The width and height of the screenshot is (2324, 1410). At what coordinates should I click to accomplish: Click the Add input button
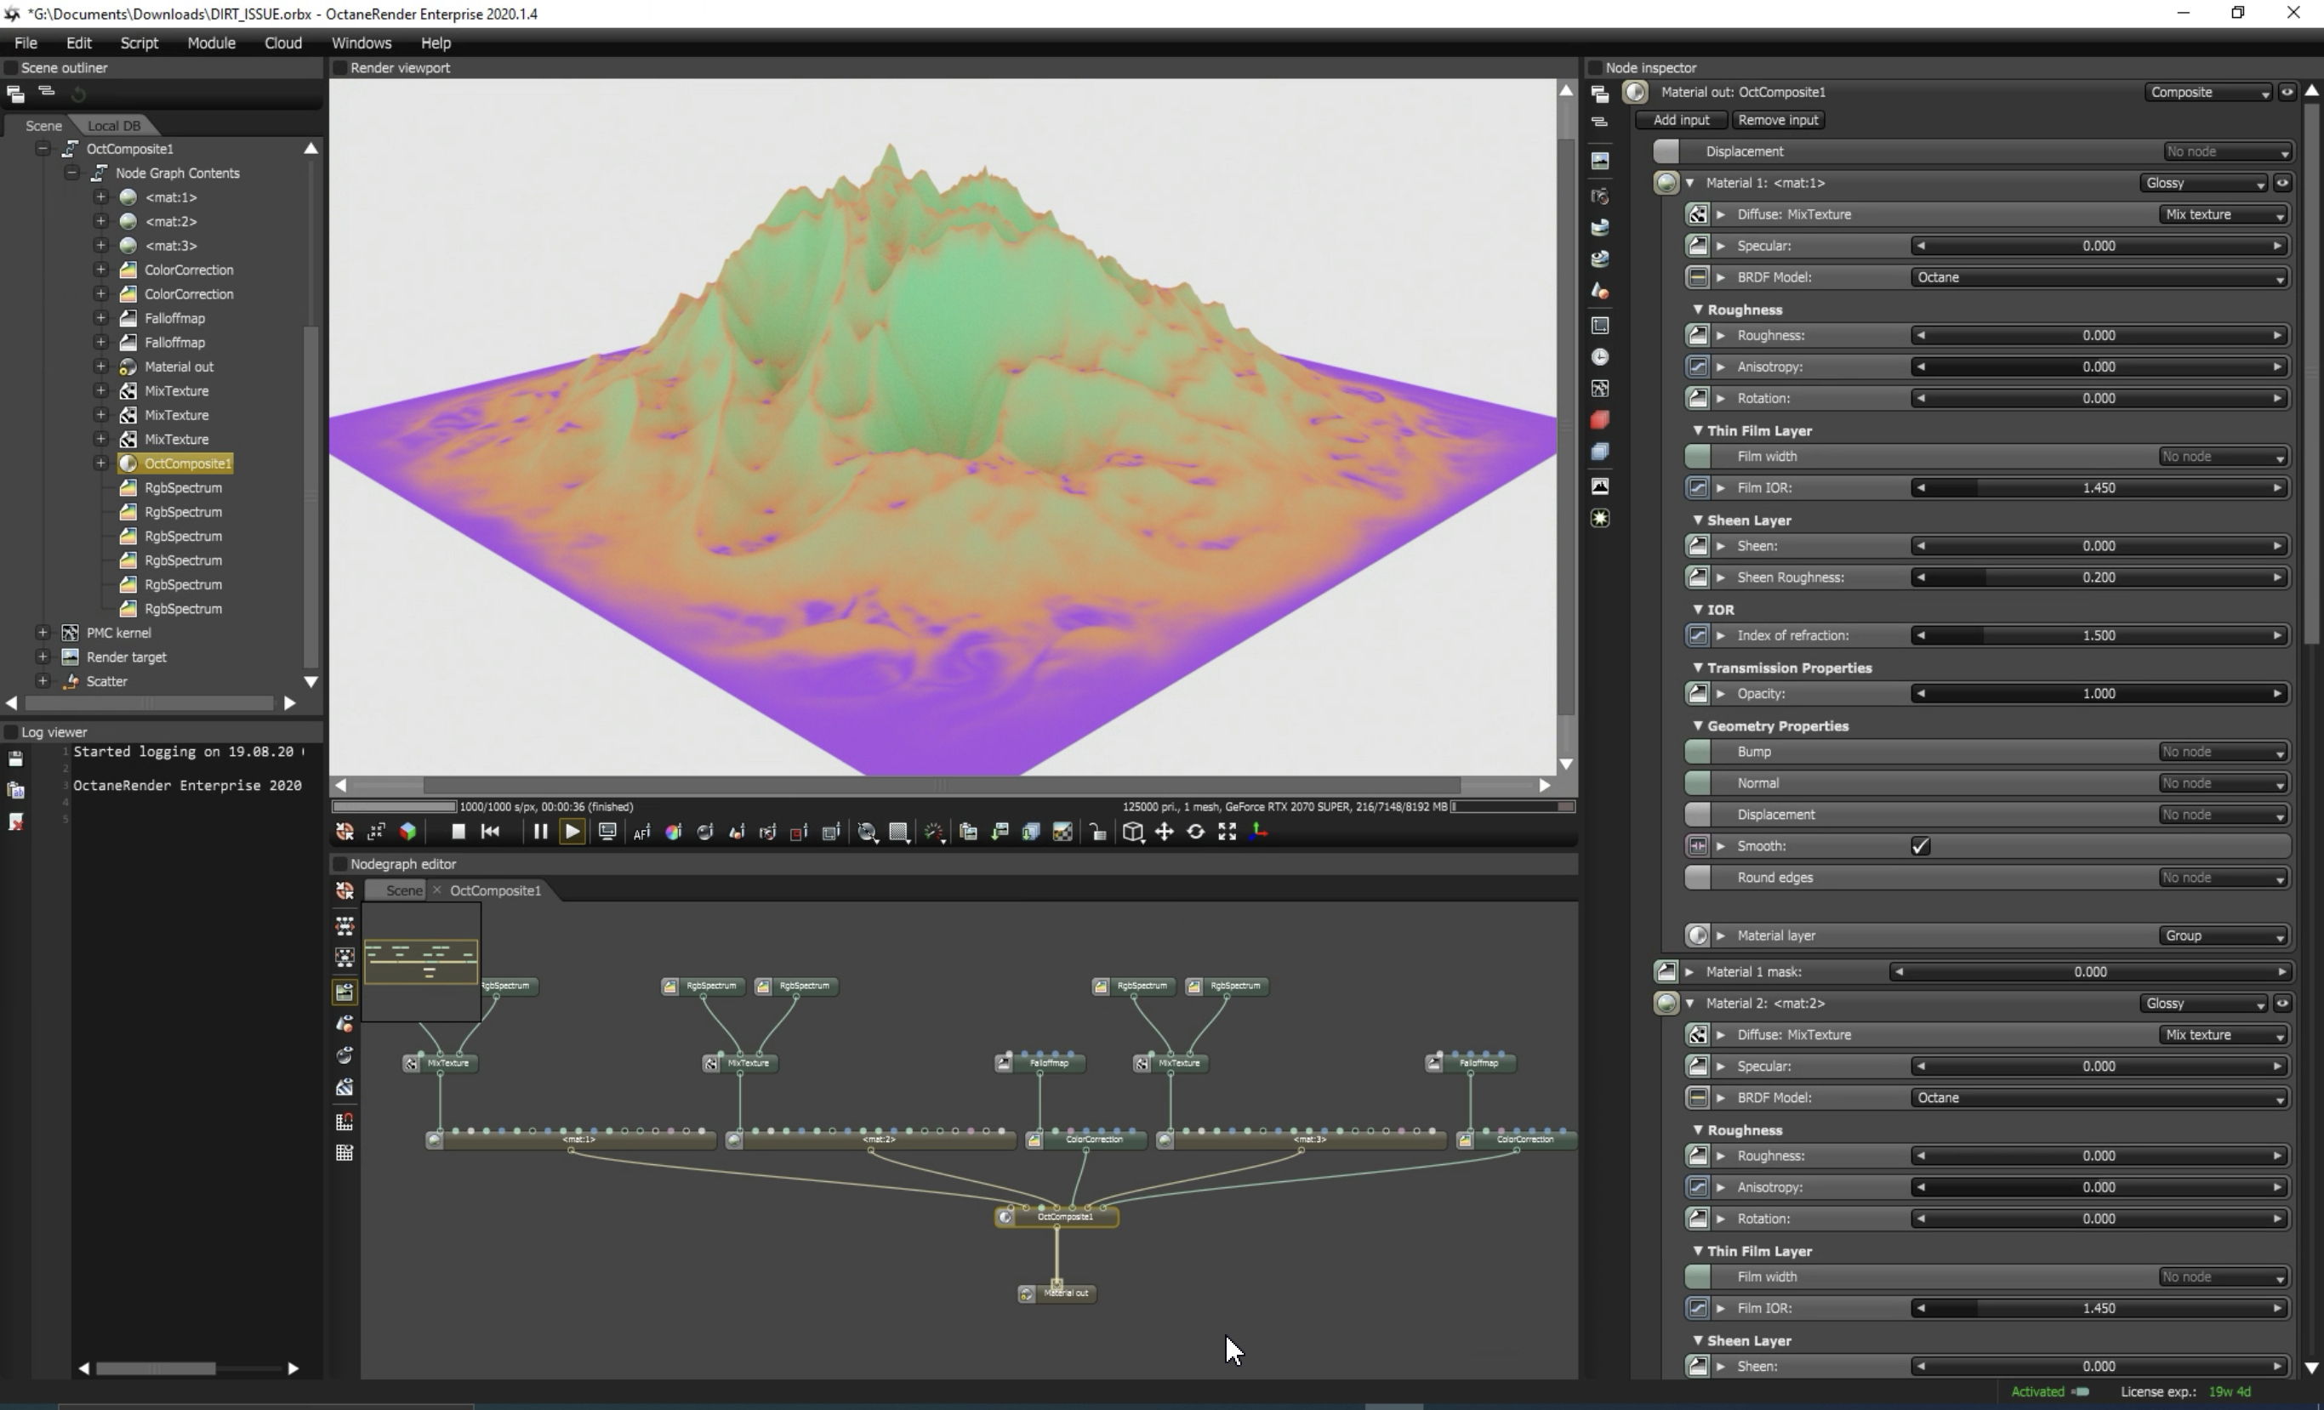coord(1681,120)
